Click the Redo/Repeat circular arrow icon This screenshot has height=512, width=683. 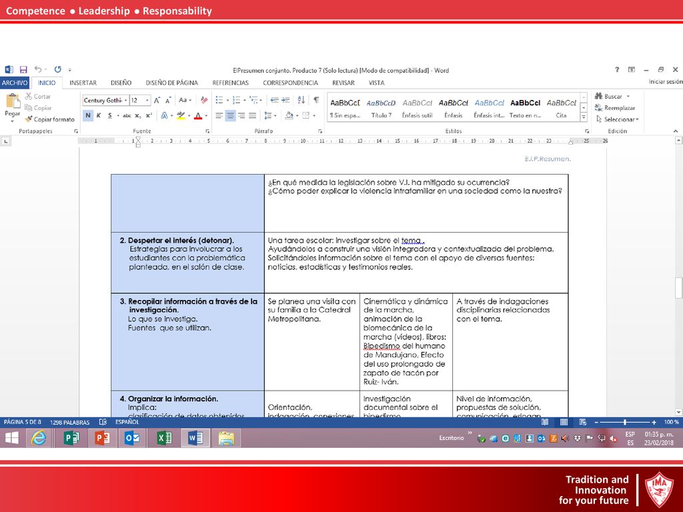tap(58, 69)
